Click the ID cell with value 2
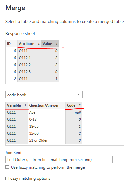This screenshot has height=185, width=124. pyautogui.click(x=12, y=79)
